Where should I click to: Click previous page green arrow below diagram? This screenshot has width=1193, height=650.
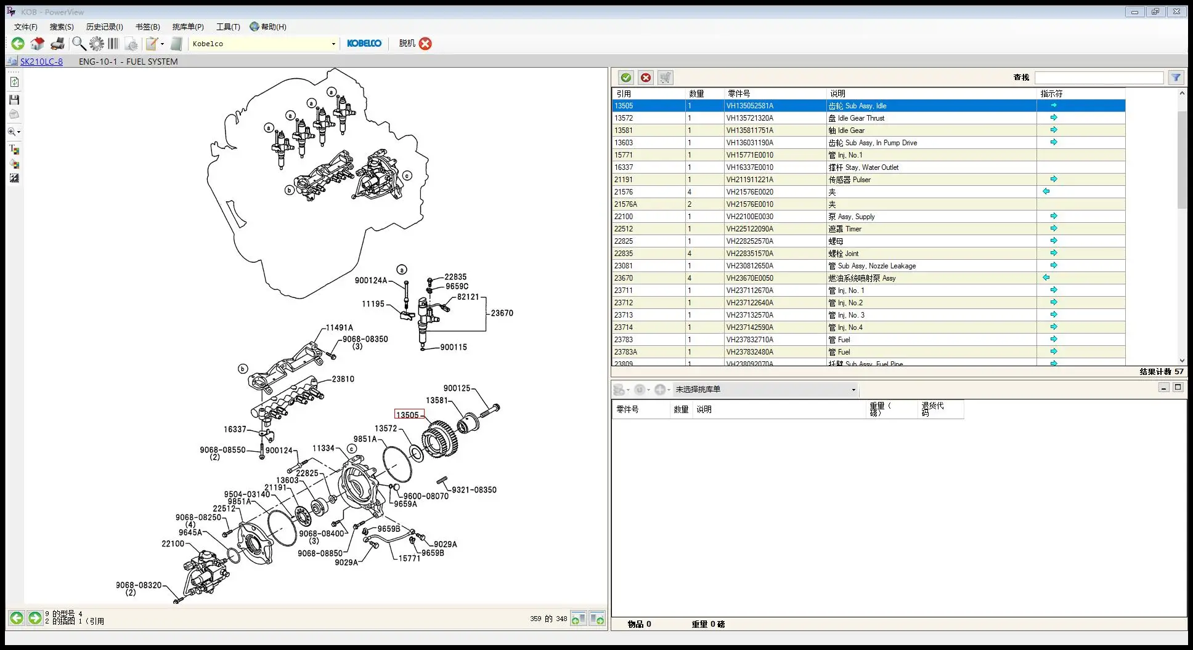pos(17,617)
